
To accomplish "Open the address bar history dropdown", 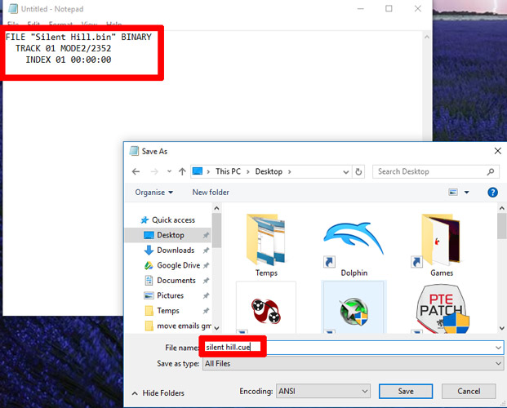I will [x=345, y=172].
